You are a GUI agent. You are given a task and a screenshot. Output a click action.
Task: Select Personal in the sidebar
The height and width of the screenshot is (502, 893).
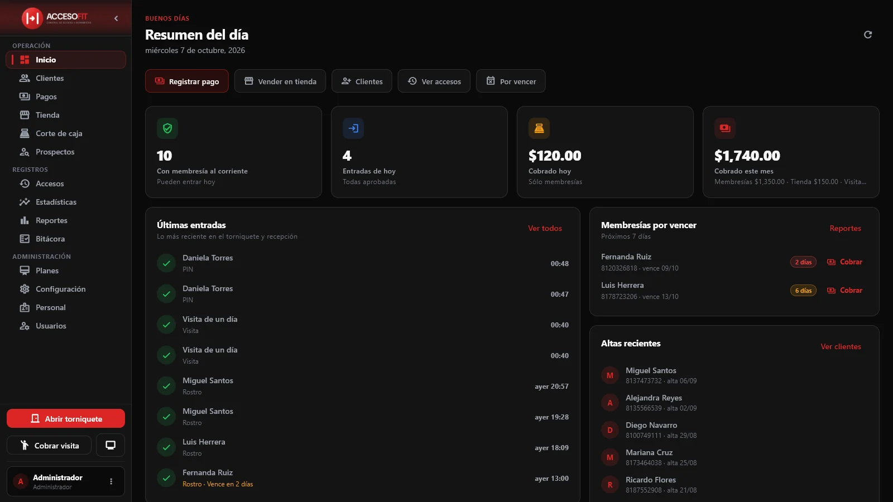(66, 307)
